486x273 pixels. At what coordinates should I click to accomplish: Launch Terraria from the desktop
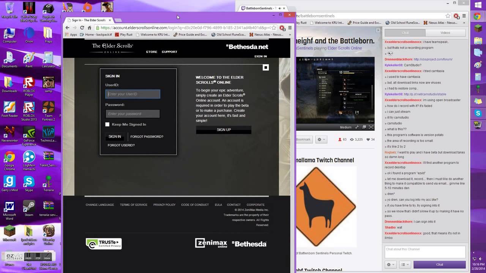[48, 184]
